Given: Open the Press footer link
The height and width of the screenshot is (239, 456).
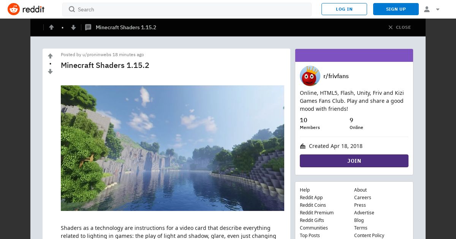Looking at the screenshot, I should (360, 205).
